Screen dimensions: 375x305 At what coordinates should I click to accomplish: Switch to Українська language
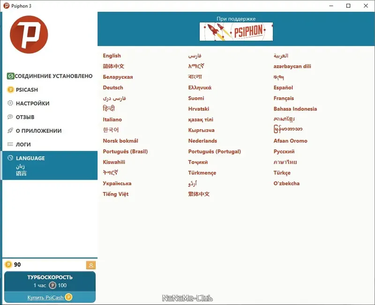pos(117,183)
